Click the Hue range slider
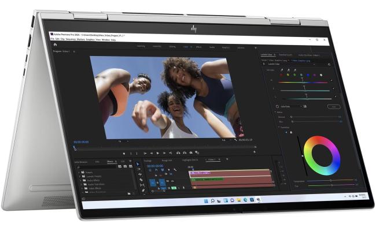Screen dimensions: 376x231 [x=303, y=83]
